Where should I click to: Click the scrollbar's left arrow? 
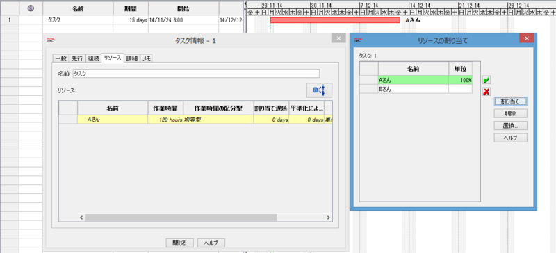tap(81, 218)
